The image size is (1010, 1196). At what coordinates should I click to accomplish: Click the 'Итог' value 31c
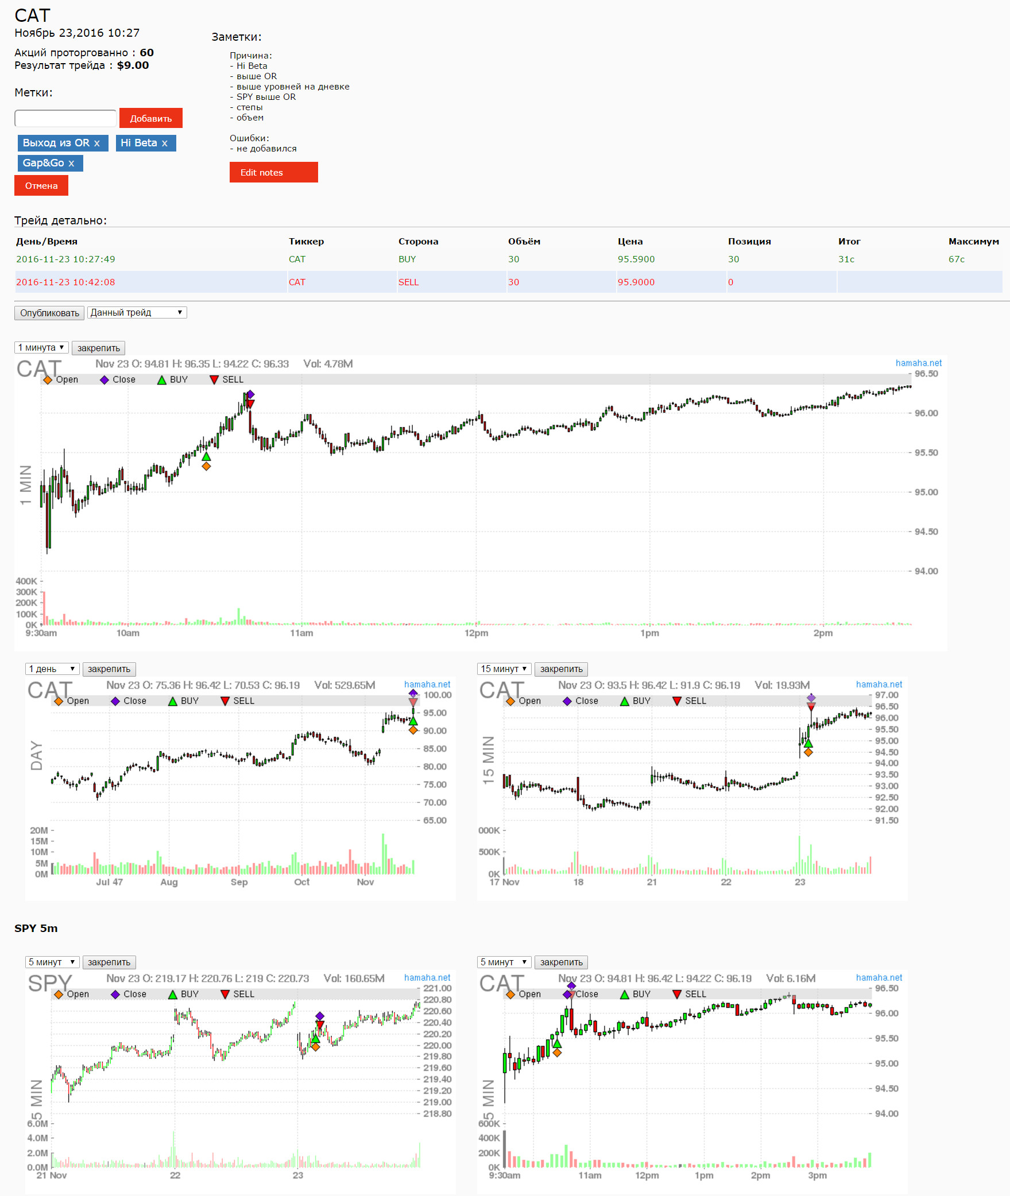[x=846, y=259]
